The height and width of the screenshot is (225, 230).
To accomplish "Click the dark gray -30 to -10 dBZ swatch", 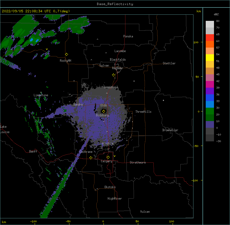I will [210, 138].
